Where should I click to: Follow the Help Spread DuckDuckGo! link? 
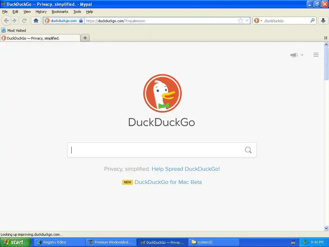click(x=186, y=169)
